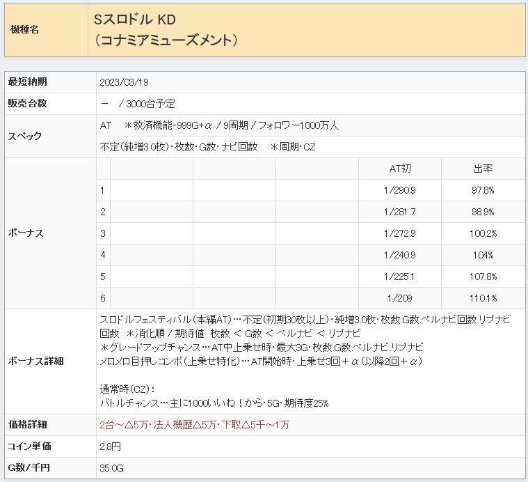
Task: Click the 価格詳細 row label
Action: tap(27, 425)
